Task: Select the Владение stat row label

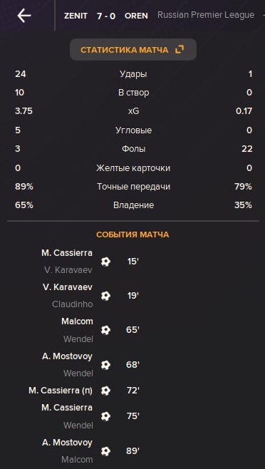Action: [134, 205]
